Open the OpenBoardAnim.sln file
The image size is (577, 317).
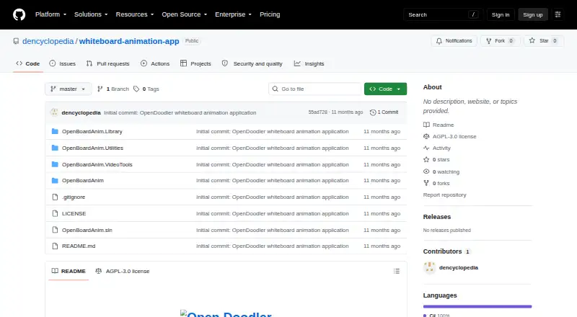click(87, 231)
